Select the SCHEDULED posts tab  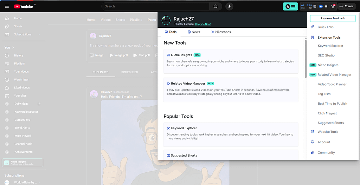[129, 72]
